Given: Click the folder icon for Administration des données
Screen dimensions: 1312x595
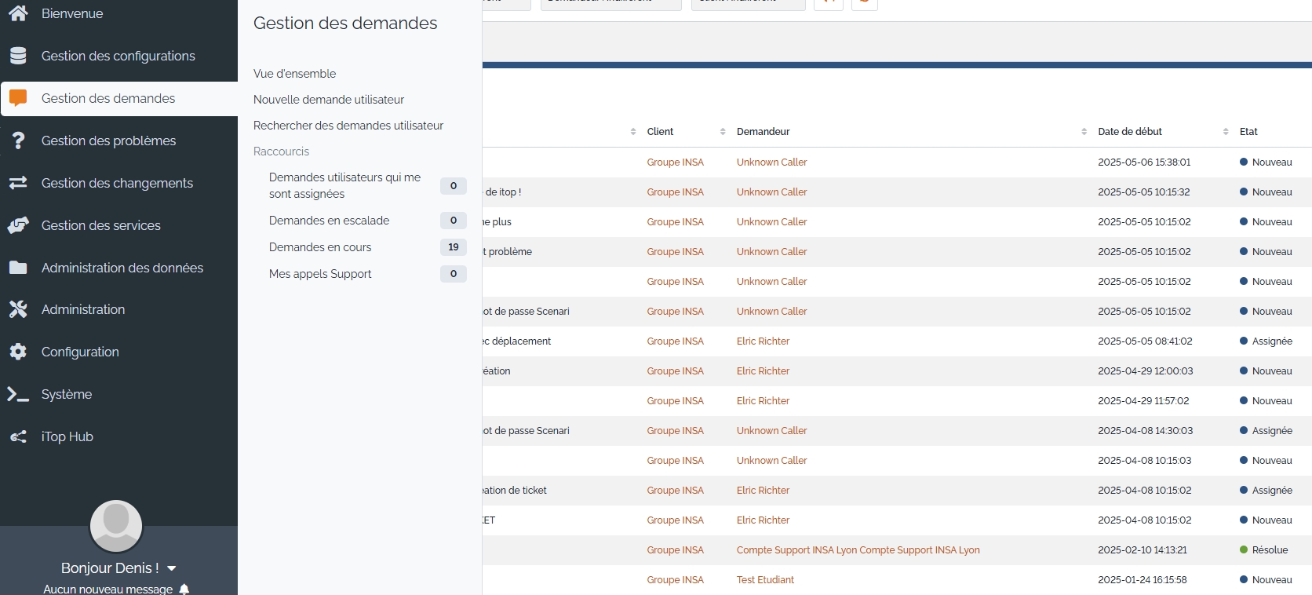Looking at the screenshot, I should coord(18,268).
